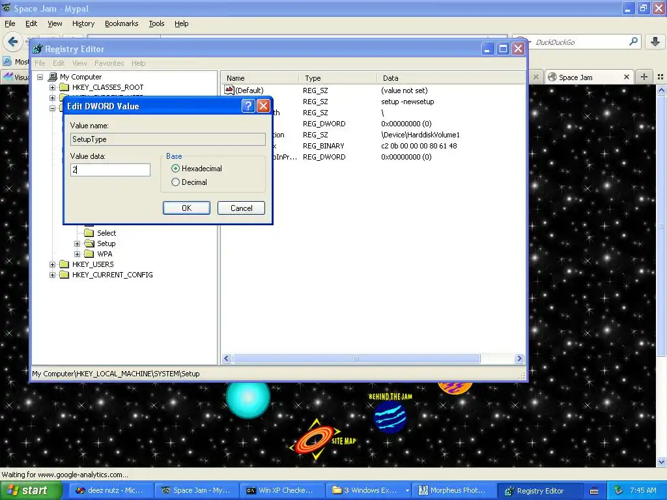Cancel the Edit DWORD Value dialog
667x500 pixels.
(241, 208)
